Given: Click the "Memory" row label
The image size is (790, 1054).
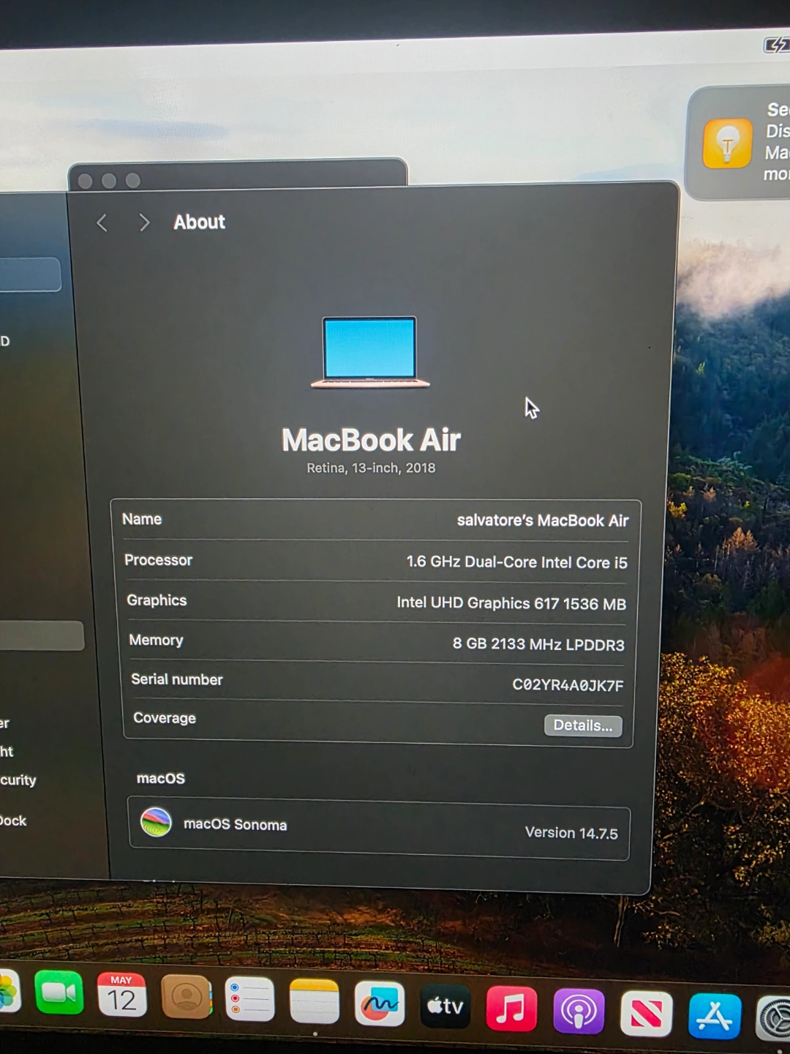Looking at the screenshot, I should 156,640.
